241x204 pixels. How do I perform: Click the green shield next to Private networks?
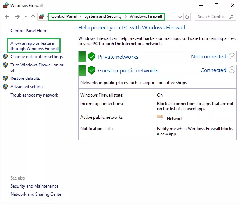click(92, 57)
